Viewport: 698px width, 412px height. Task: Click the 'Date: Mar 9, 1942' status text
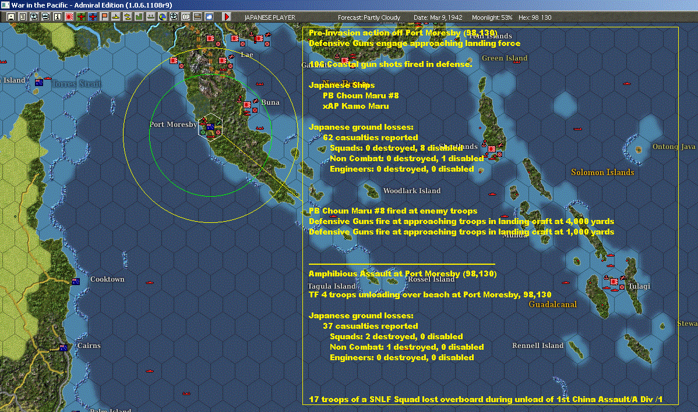click(438, 17)
